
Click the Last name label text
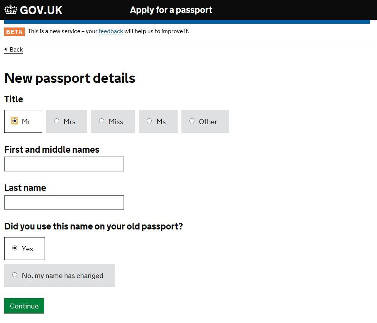[x=25, y=188]
